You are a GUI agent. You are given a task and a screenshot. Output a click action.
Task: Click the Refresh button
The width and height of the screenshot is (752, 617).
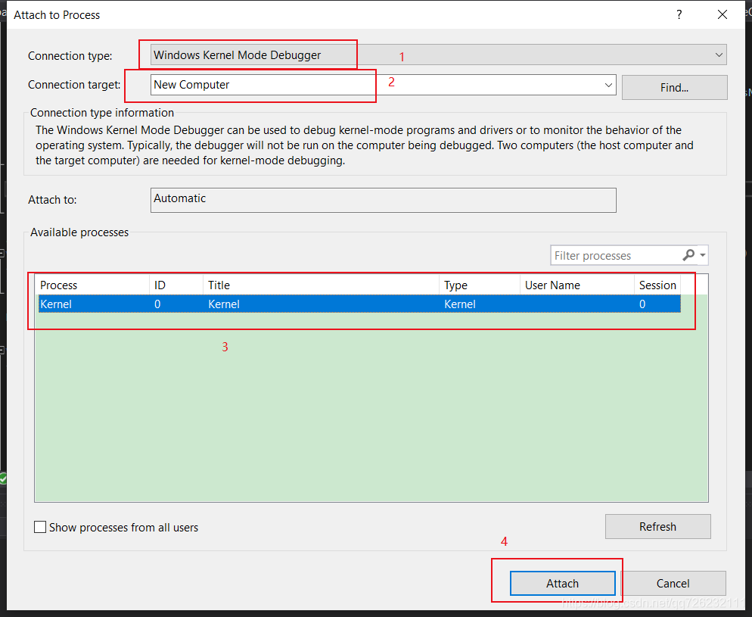coord(657,526)
